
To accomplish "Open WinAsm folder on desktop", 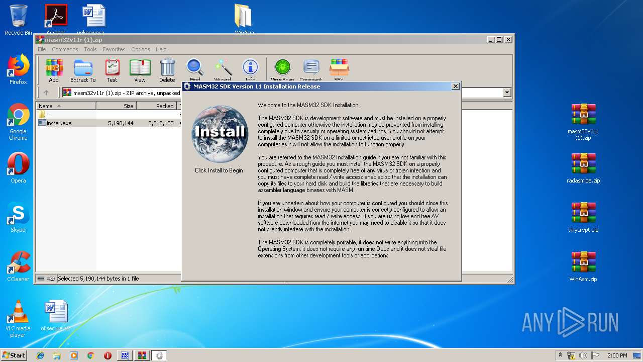I will click(x=244, y=19).
